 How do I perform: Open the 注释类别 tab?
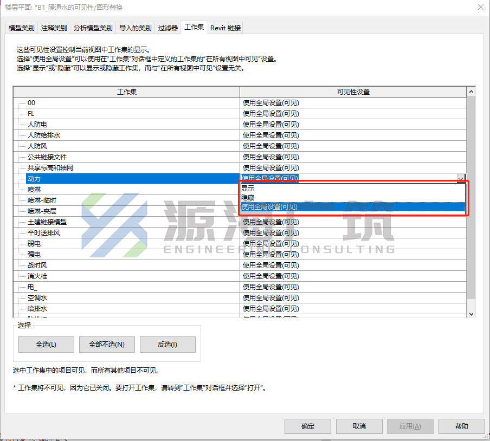tap(54, 28)
